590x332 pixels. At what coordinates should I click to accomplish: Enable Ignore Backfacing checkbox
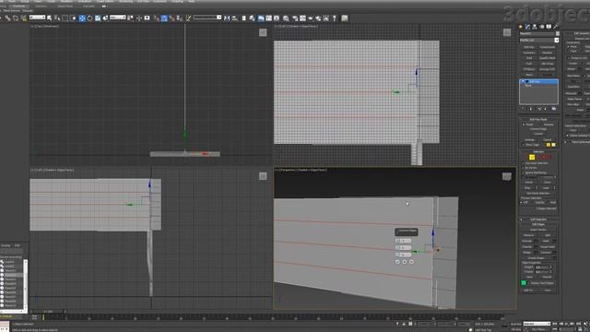click(523, 172)
